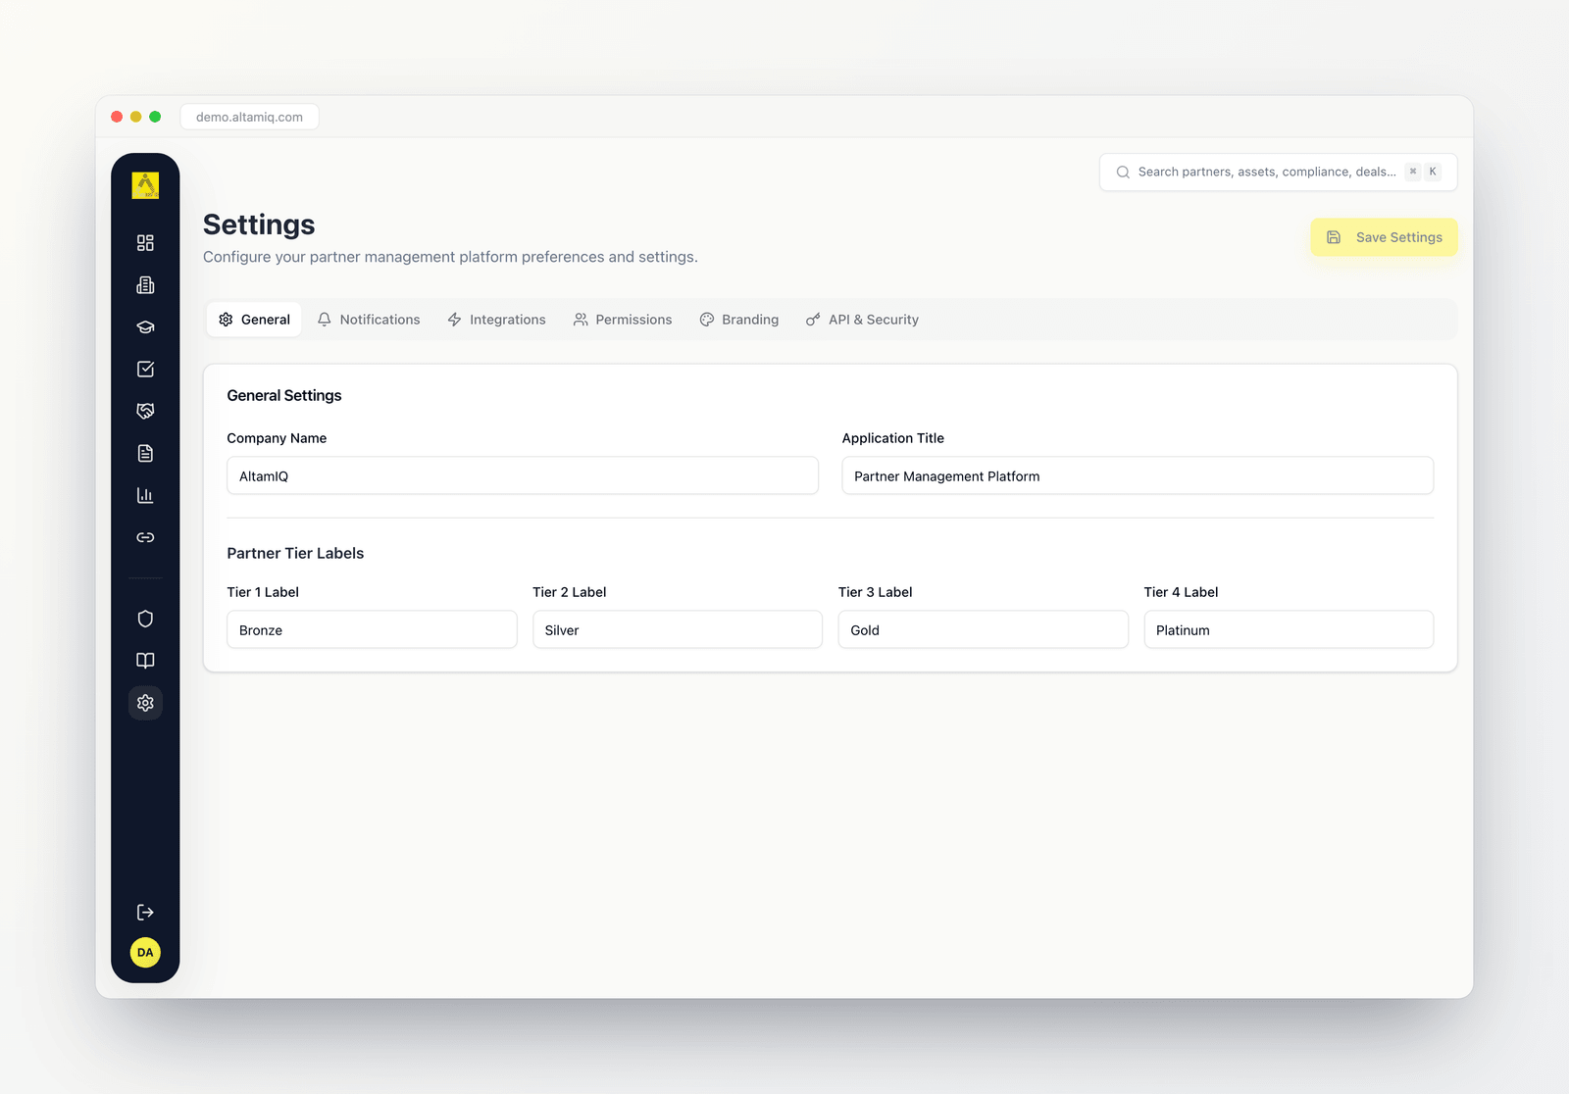This screenshot has width=1569, height=1094.
Task: Go to the building icon in sidebar
Action: coord(145,285)
